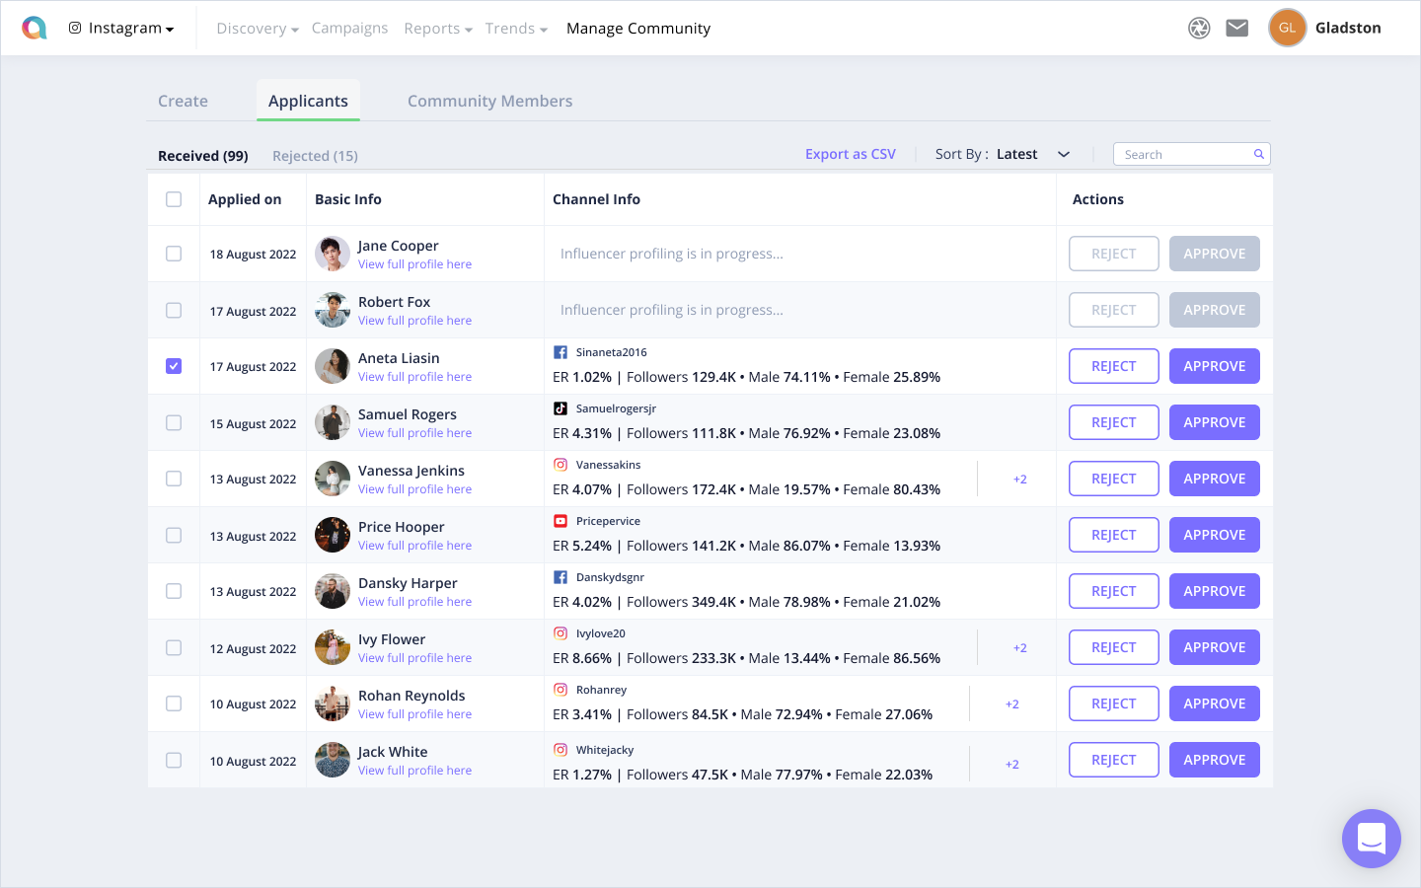Open the chat support widget
The height and width of the screenshot is (888, 1421).
click(1372, 839)
